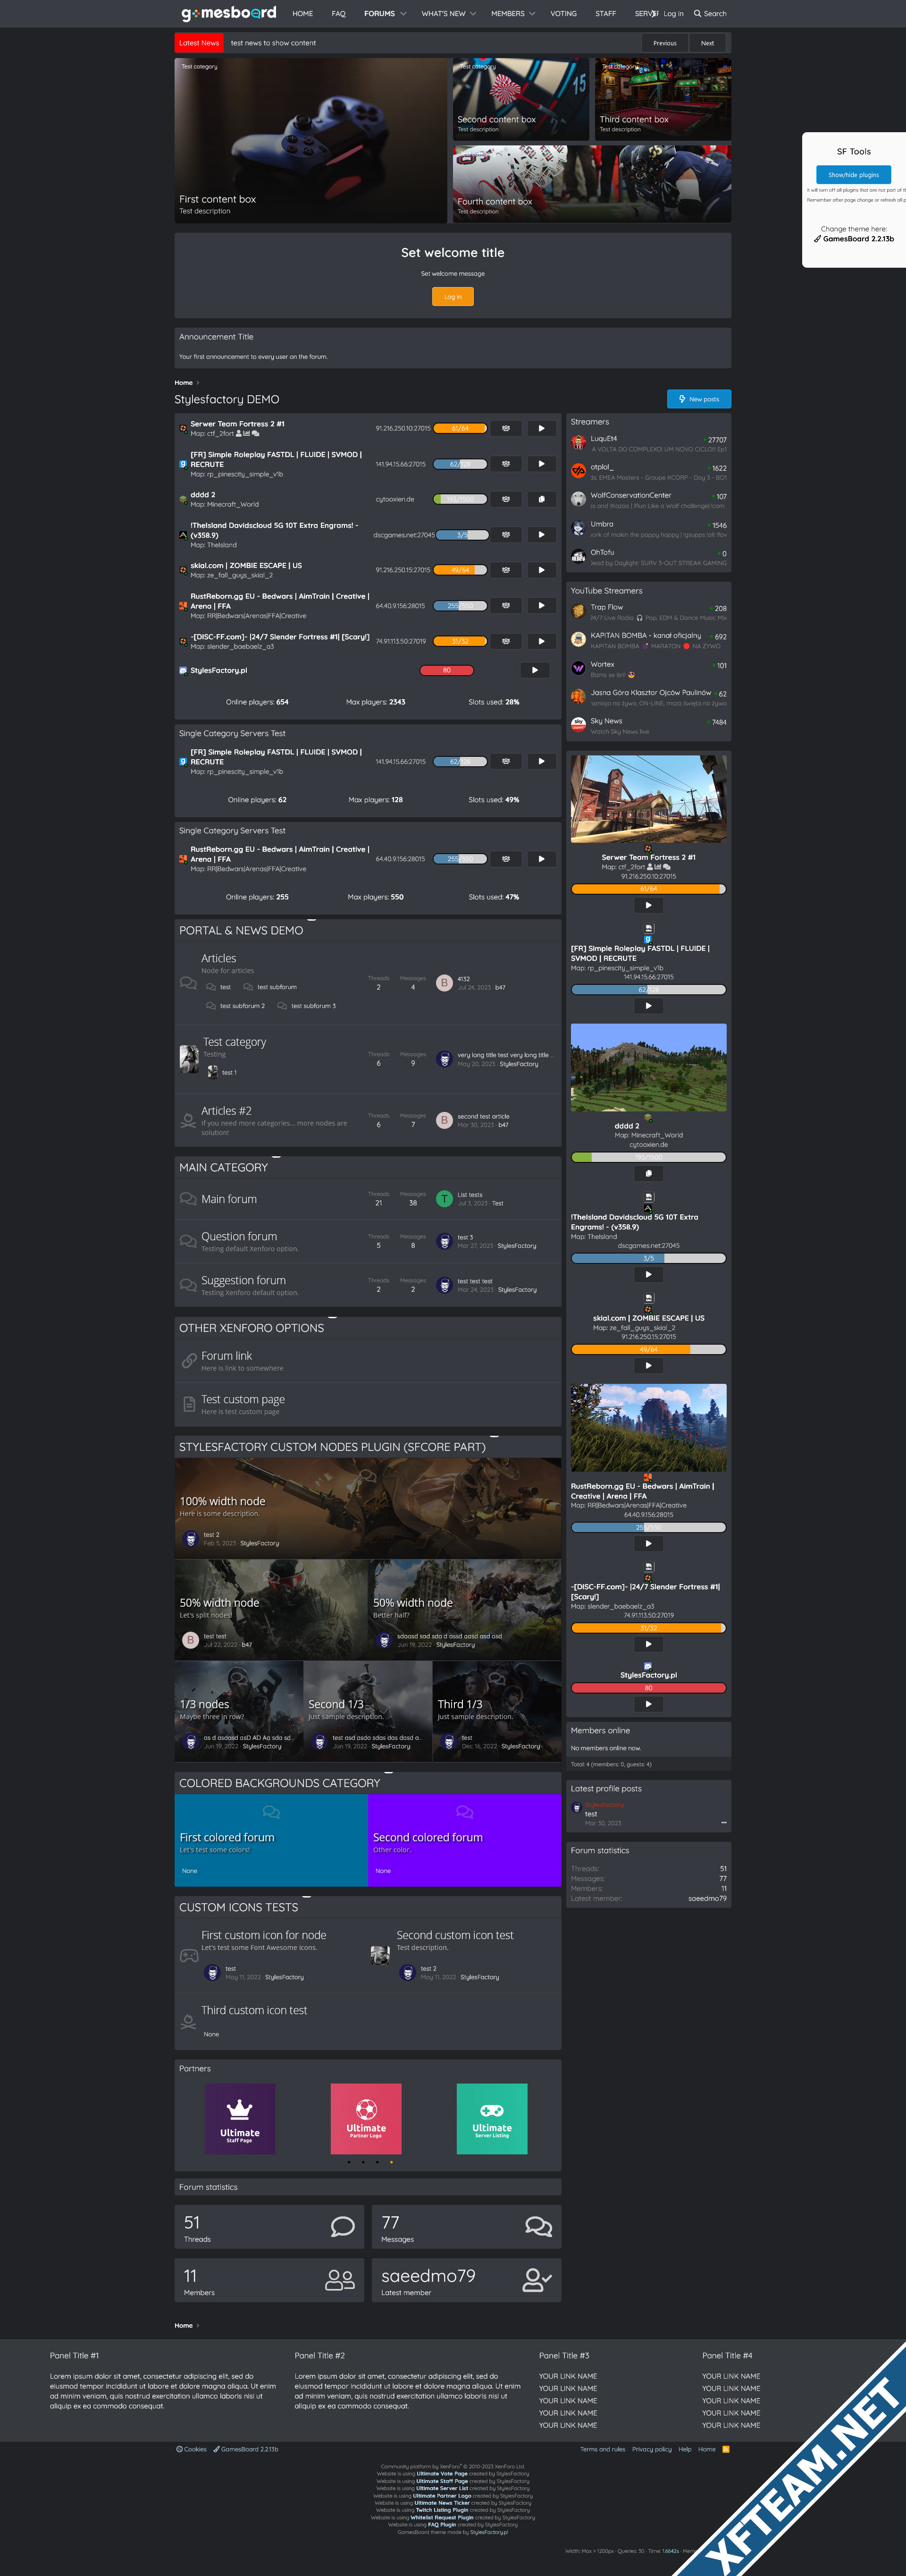Open the FORUMS navigation label

[379, 14]
